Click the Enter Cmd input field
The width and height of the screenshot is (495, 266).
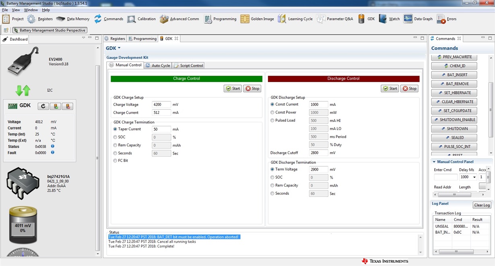pos(445,177)
